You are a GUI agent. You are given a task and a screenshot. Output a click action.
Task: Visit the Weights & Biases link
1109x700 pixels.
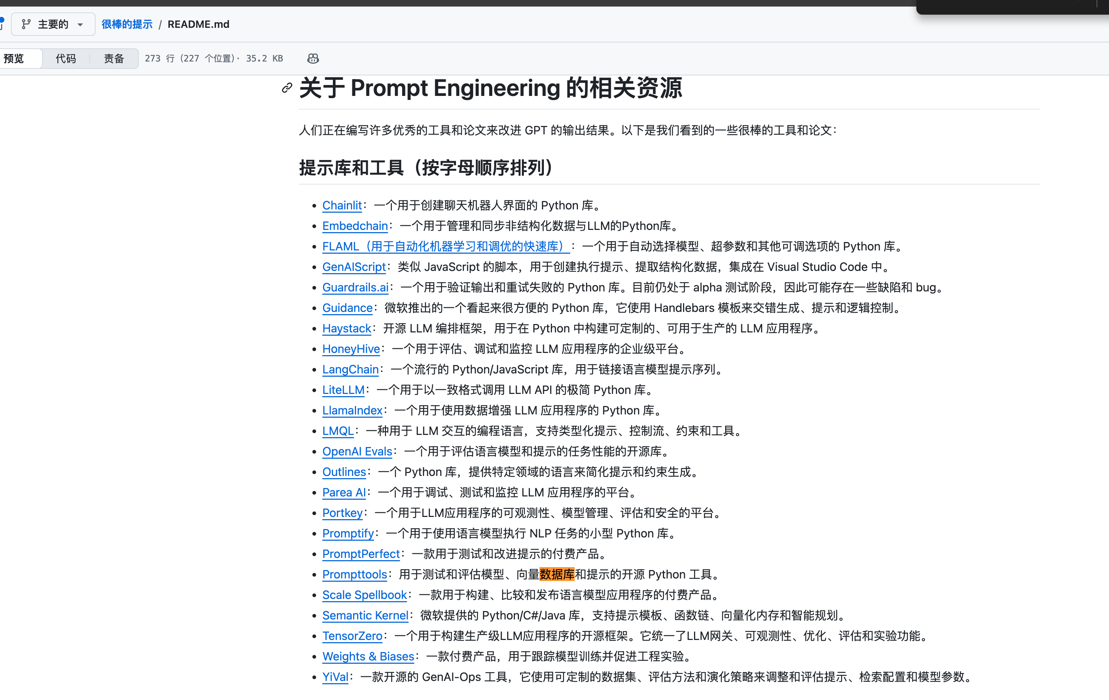368,656
